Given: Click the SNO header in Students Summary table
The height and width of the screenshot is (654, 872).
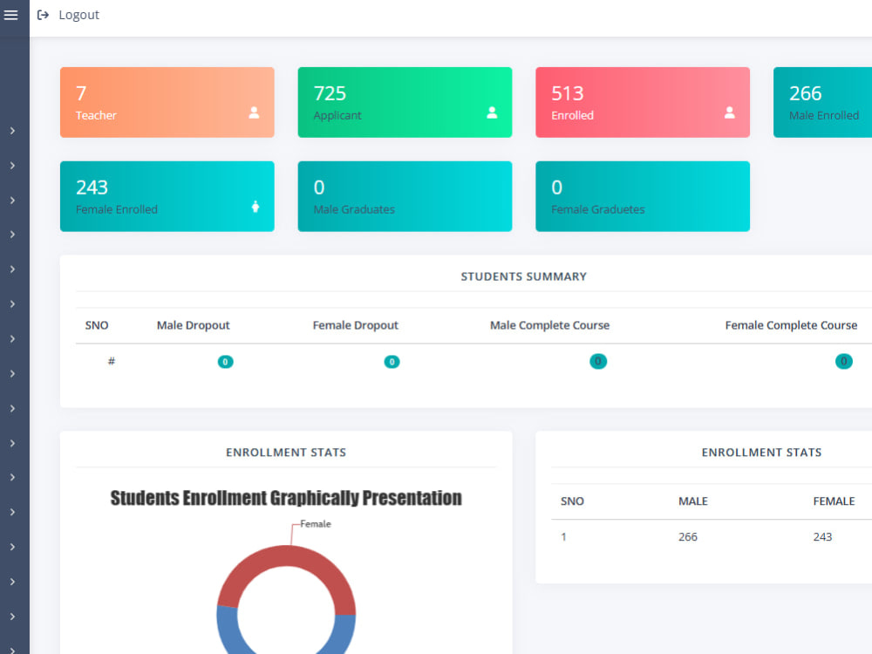Looking at the screenshot, I should point(97,325).
